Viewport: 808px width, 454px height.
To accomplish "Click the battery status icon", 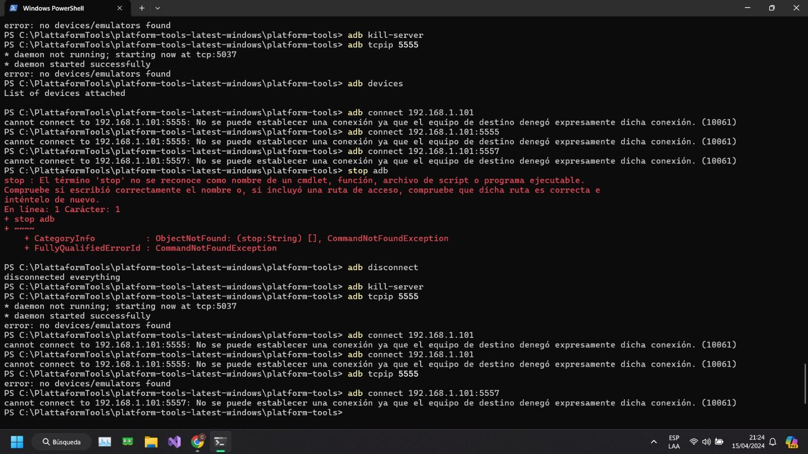I will click(719, 442).
